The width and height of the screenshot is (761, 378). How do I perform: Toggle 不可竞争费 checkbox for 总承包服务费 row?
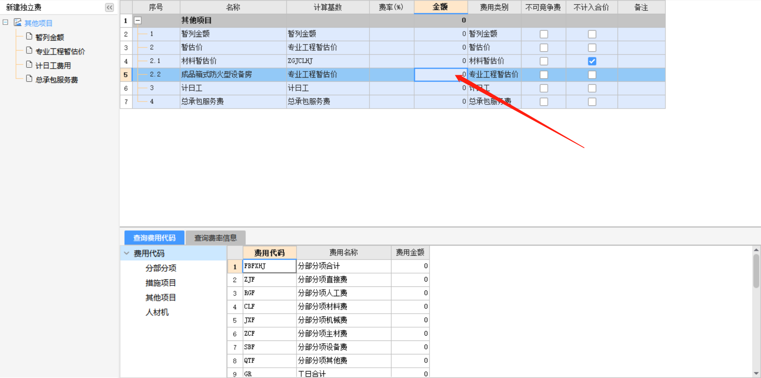pyautogui.click(x=544, y=102)
